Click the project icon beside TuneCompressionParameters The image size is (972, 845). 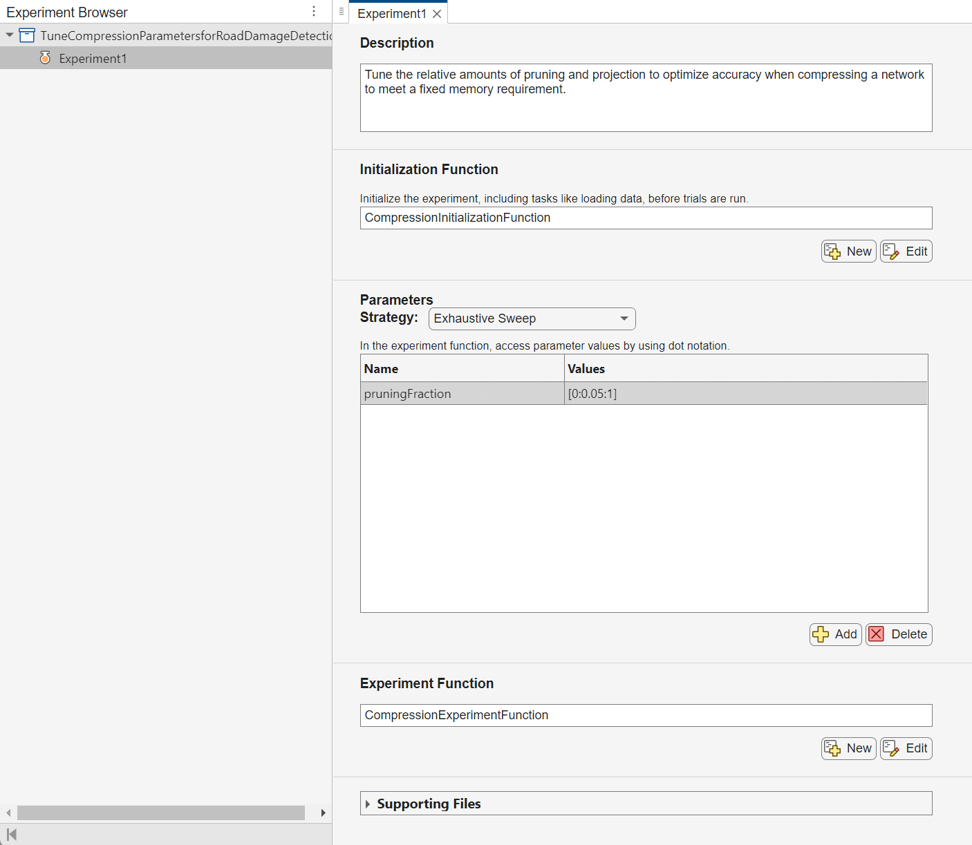[27, 35]
